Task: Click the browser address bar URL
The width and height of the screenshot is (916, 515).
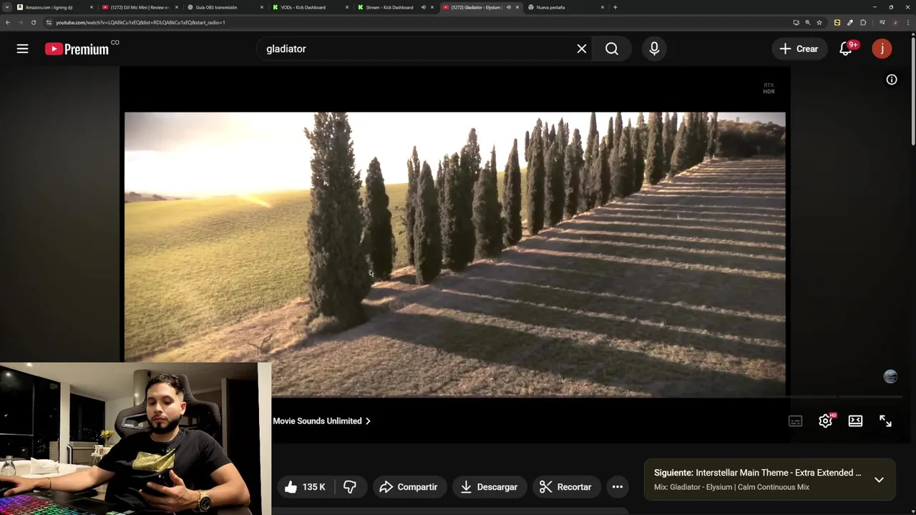Action: point(140,22)
